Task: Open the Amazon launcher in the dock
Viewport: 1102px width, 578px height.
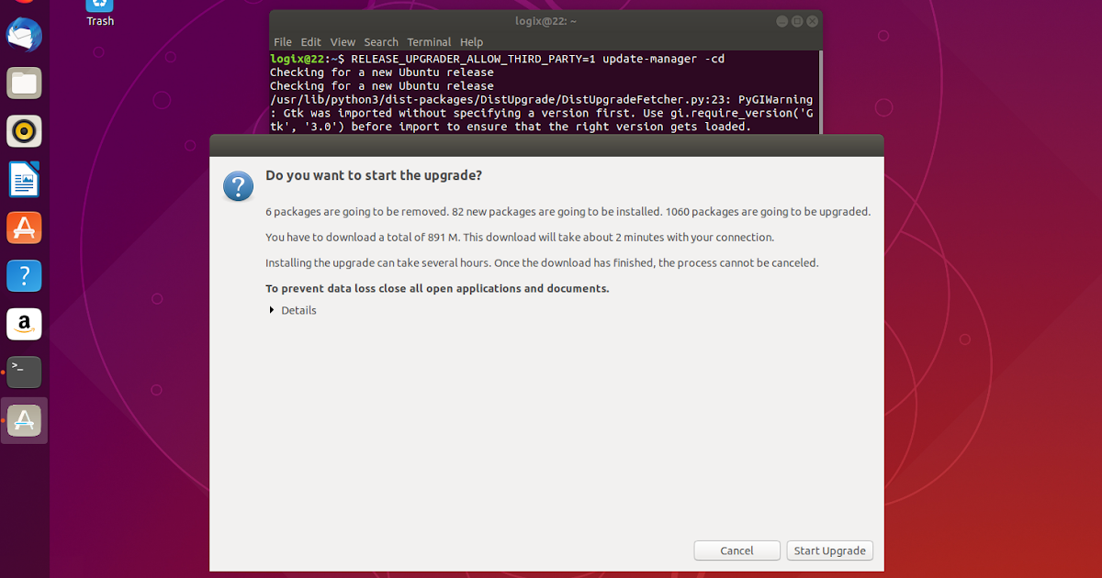Action: point(23,323)
